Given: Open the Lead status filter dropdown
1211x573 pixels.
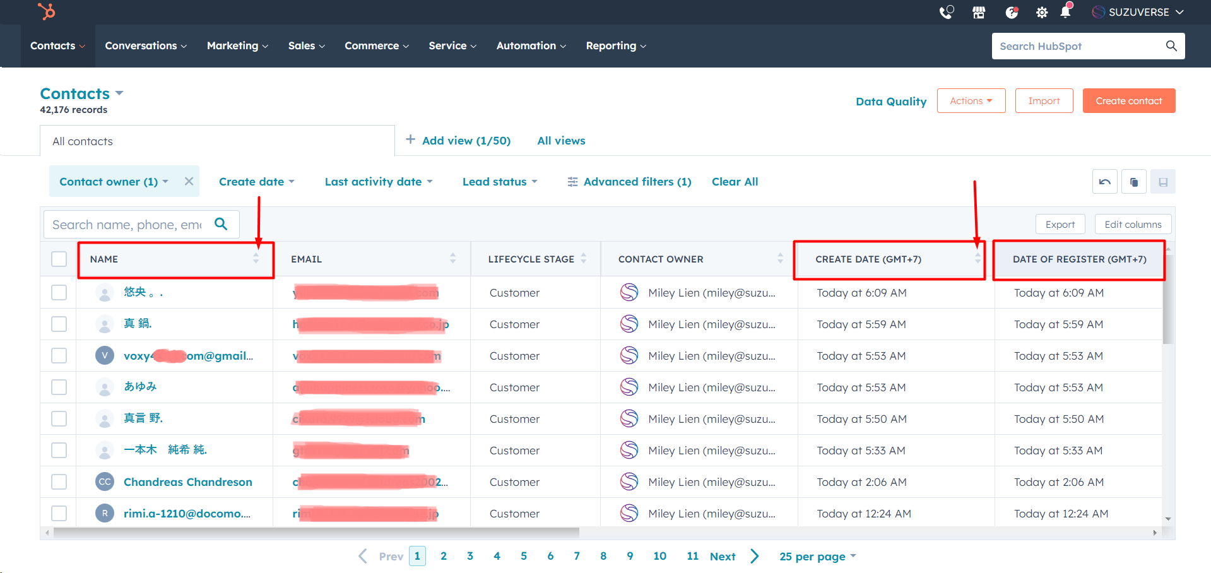Looking at the screenshot, I should tap(499, 182).
